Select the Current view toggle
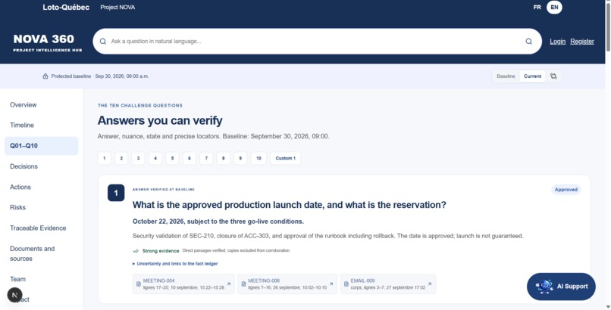Image resolution: width=611 pixels, height=310 pixels. pos(532,76)
